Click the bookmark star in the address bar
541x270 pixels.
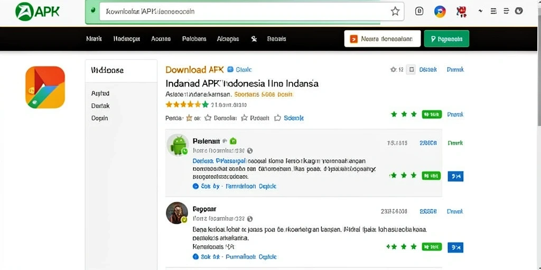tap(395, 12)
